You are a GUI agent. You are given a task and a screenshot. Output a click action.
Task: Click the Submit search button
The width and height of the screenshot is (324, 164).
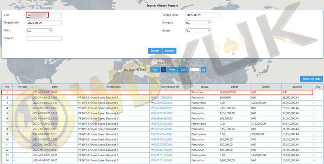pos(155,51)
